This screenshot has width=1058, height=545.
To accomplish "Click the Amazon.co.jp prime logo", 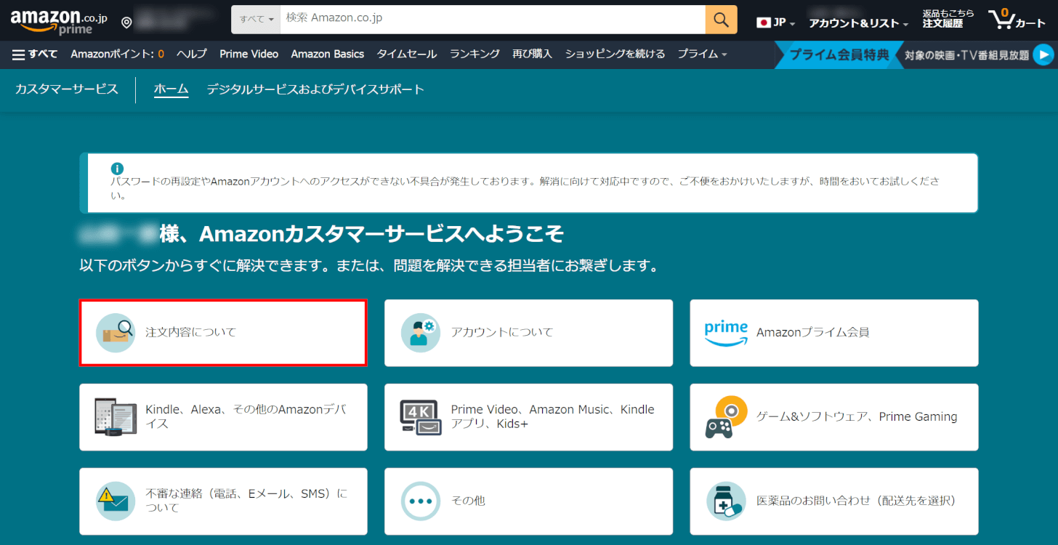I will pyautogui.click(x=59, y=22).
